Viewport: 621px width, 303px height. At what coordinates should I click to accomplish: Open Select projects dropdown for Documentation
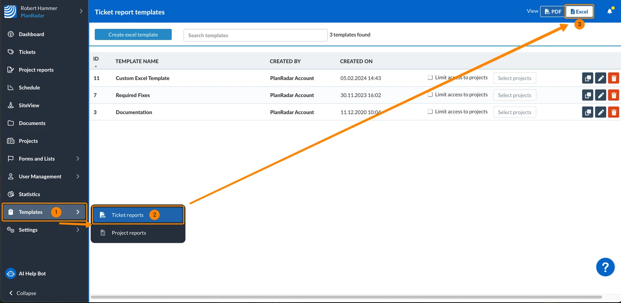515,112
